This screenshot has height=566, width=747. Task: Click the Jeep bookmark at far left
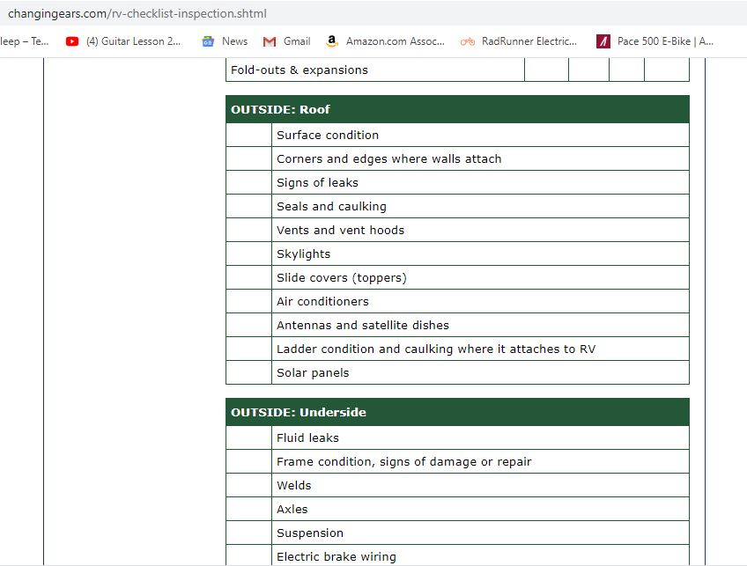tap(25, 41)
